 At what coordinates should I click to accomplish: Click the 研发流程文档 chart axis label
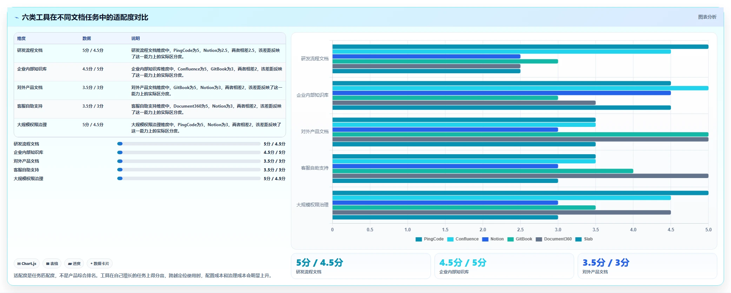[x=315, y=59]
